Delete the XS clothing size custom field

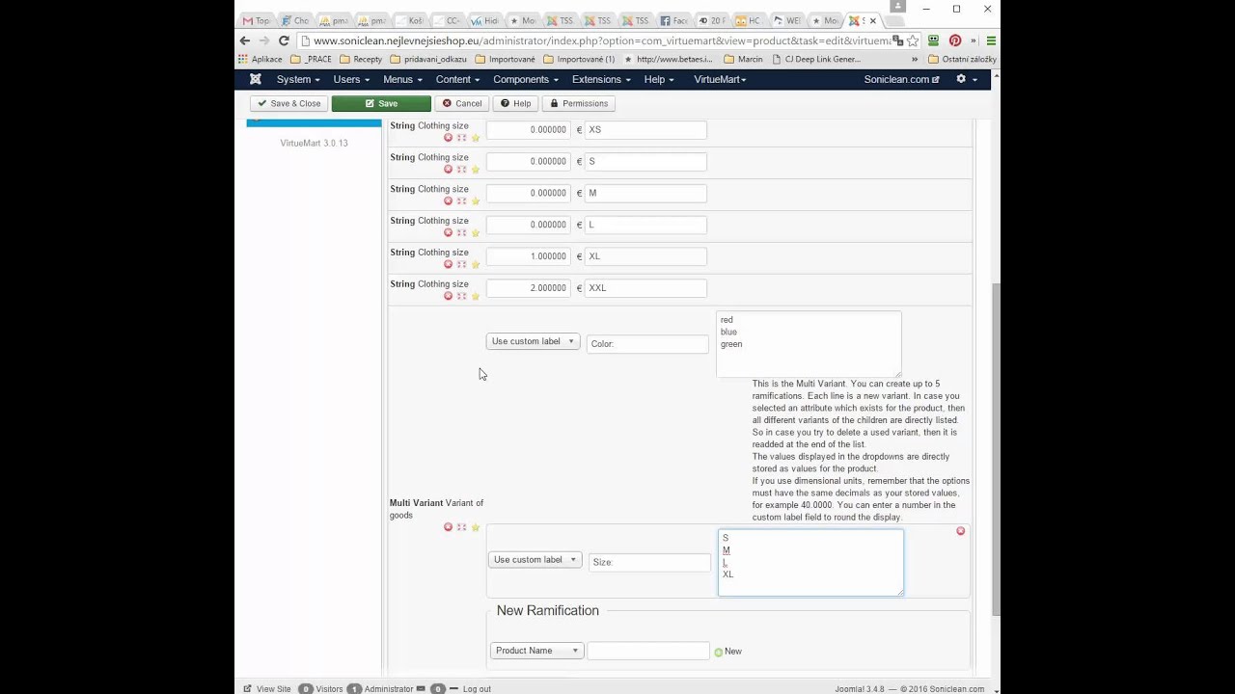(x=448, y=138)
